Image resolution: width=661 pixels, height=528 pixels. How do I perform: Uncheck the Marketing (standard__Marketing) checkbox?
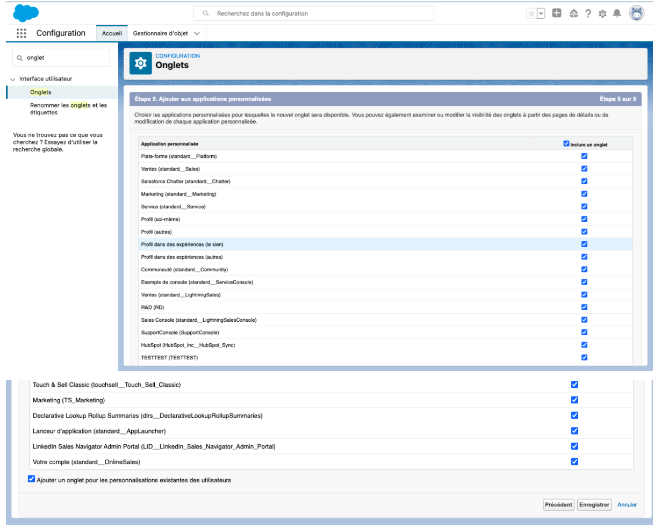click(x=584, y=194)
